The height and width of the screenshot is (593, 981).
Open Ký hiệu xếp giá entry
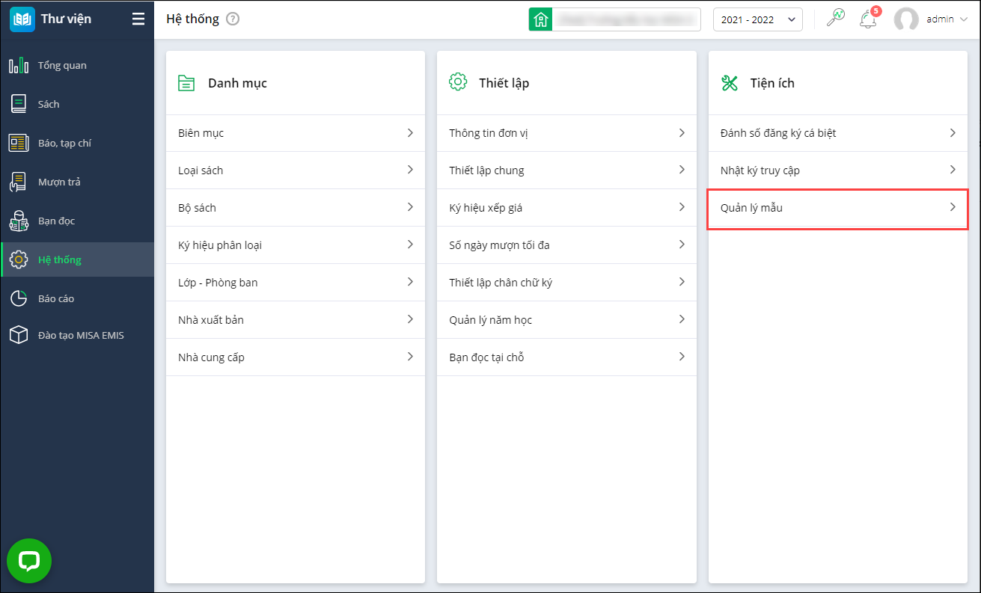(x=486, y=208)
